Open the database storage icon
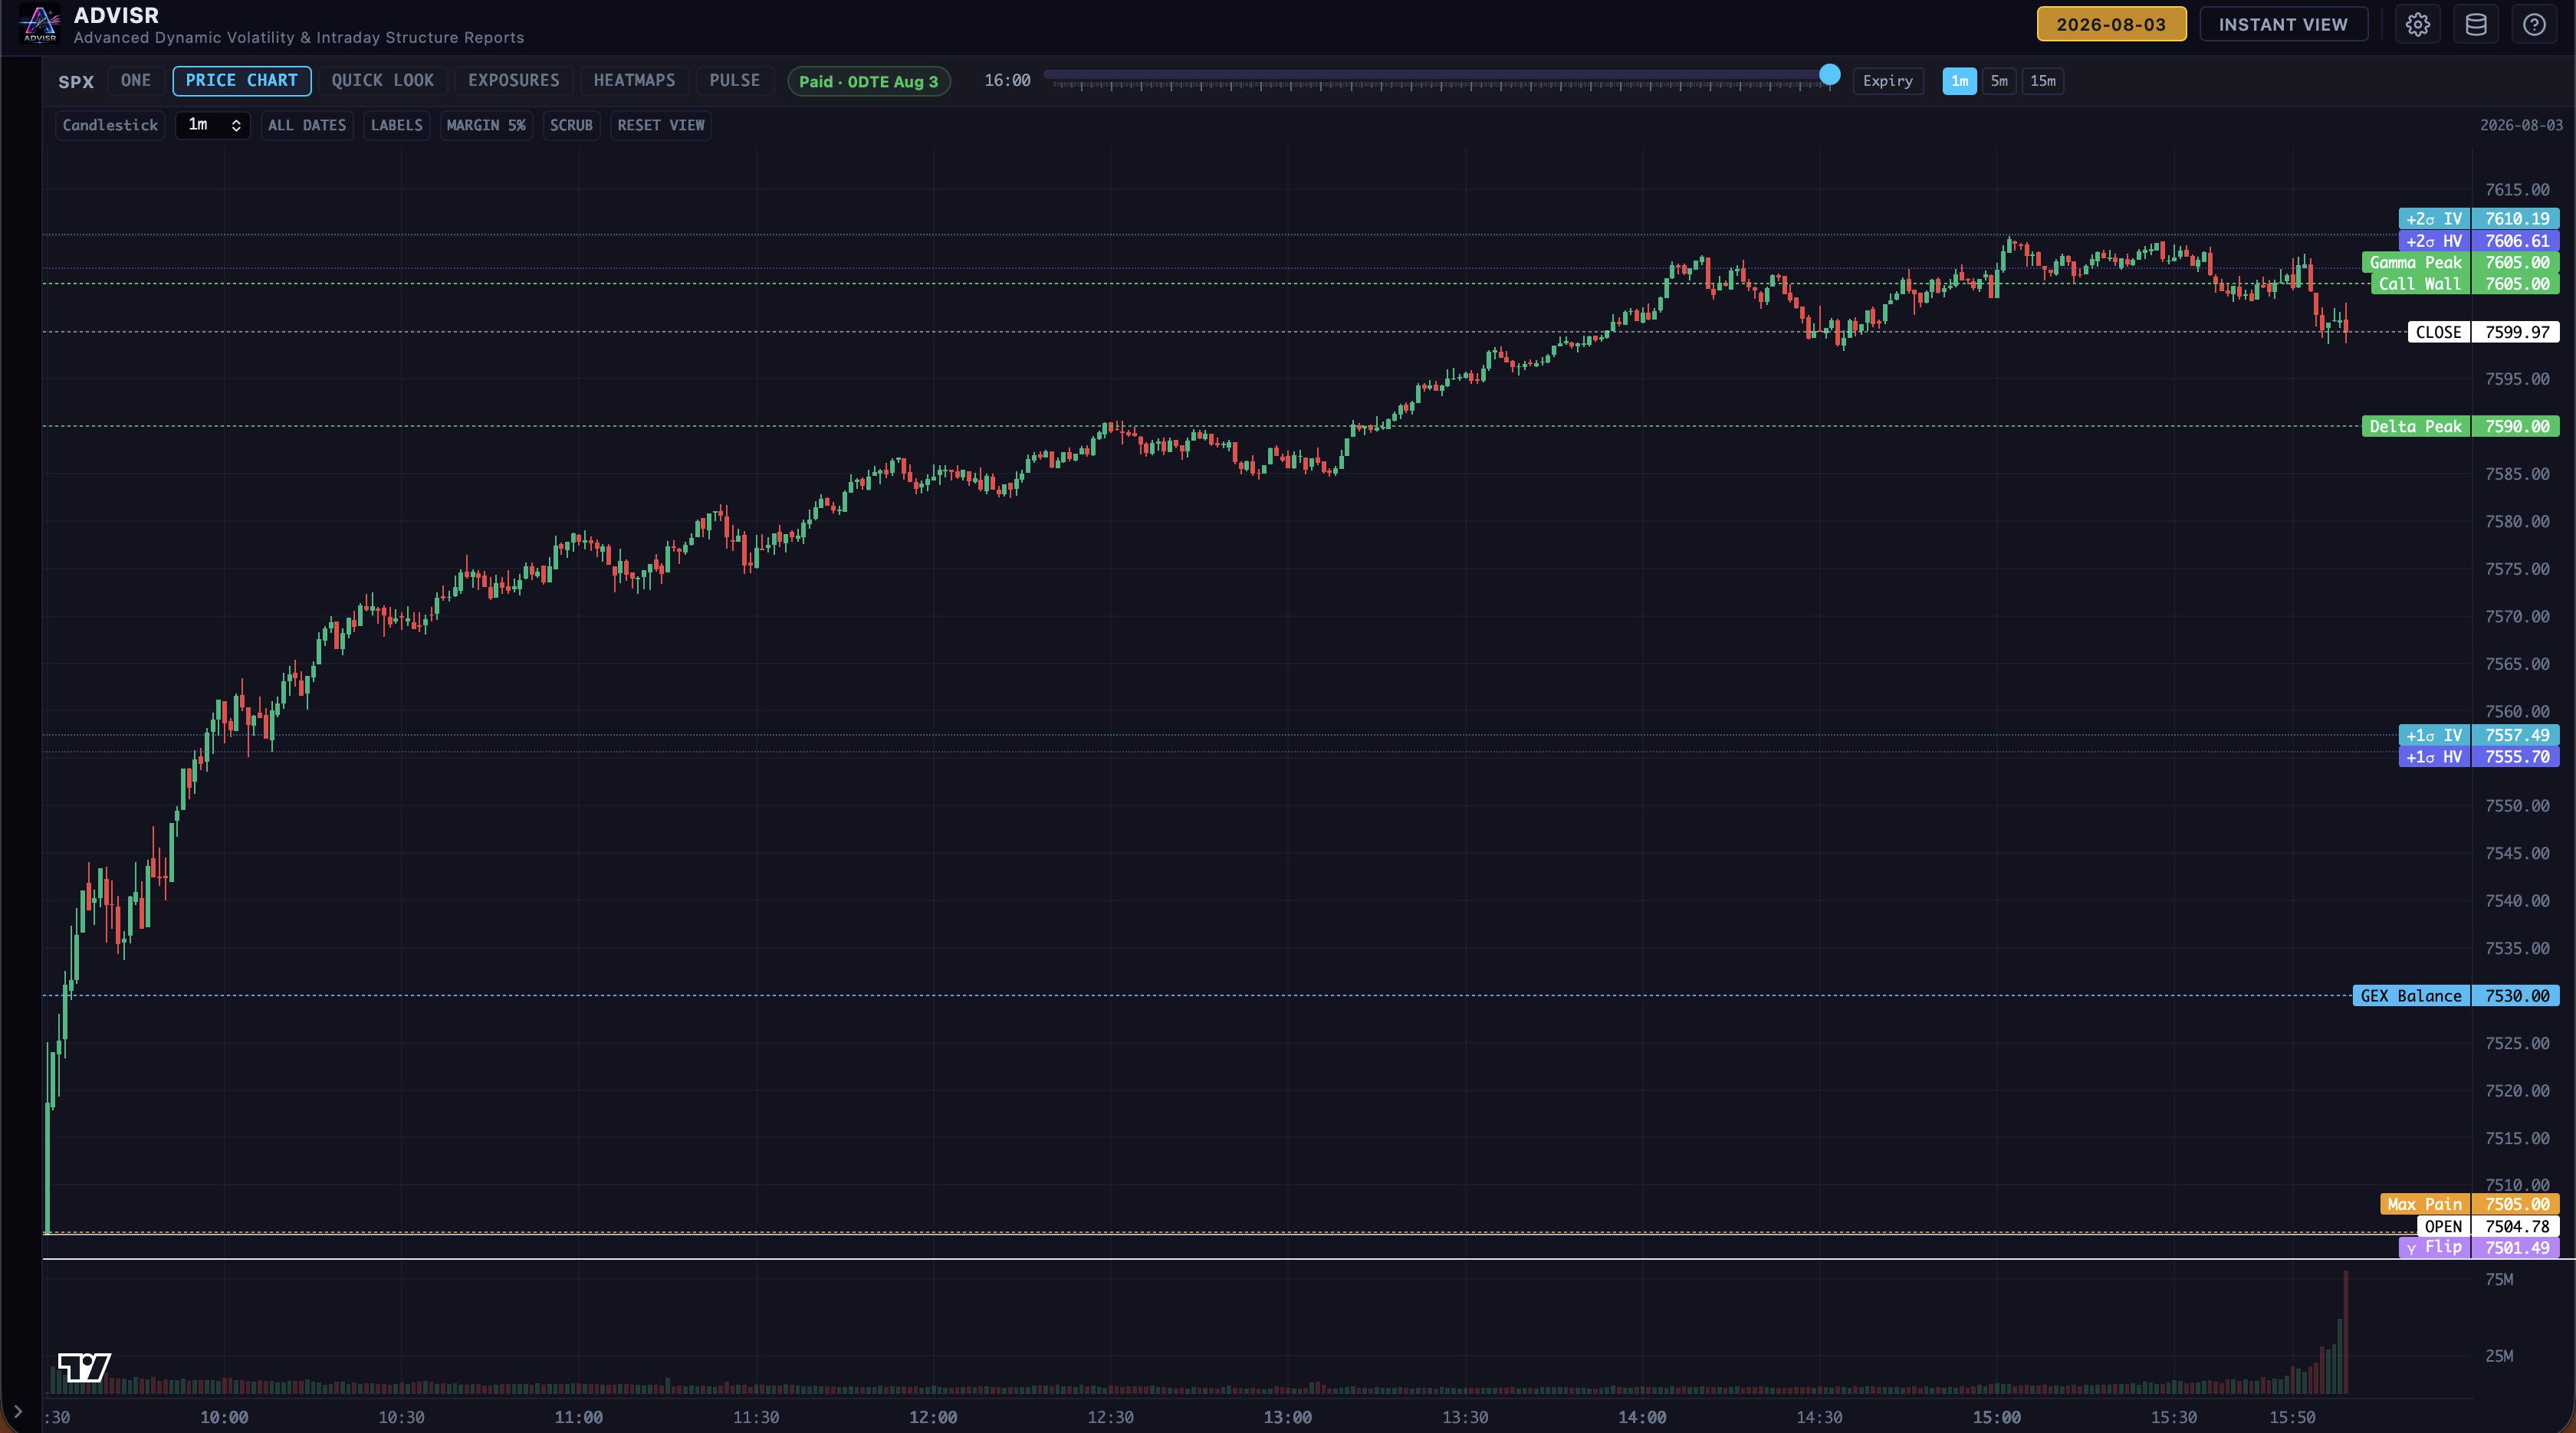 [2476, 25]
